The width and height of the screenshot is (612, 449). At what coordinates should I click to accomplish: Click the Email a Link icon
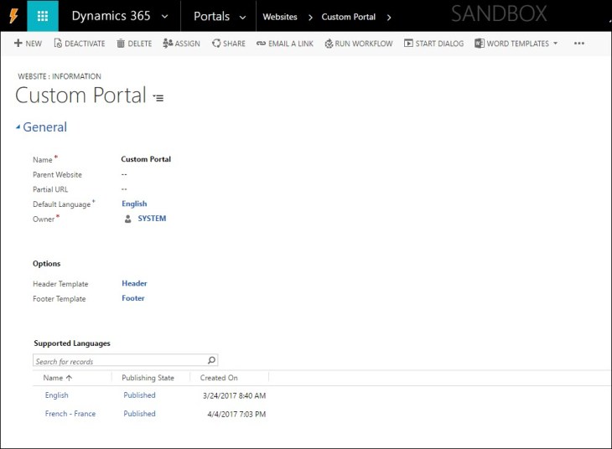click(x=261, y=44)
